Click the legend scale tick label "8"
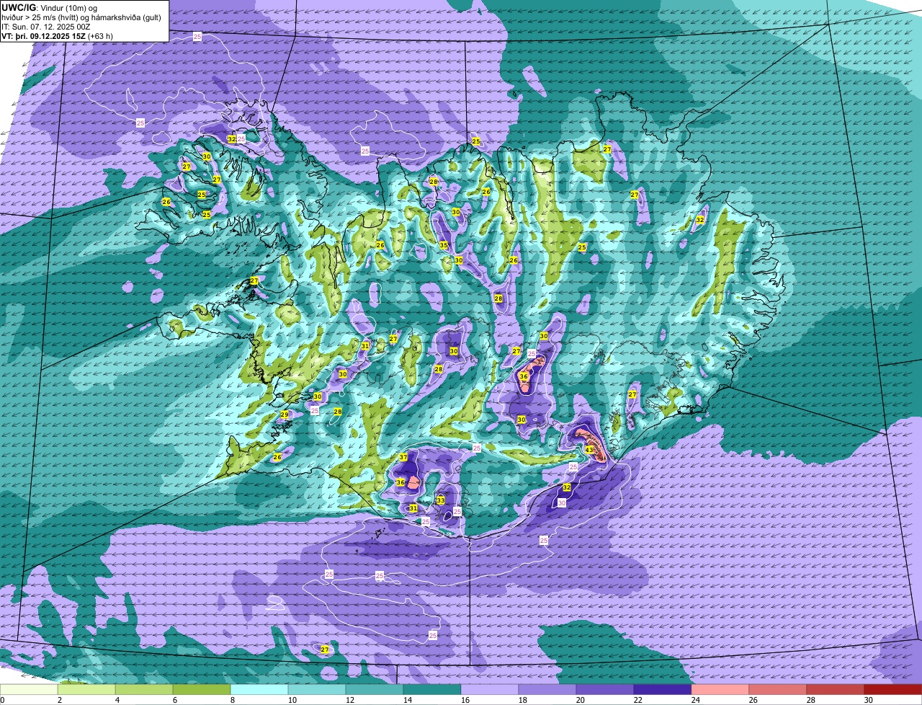The height and width of the screenshot is (705, 922). [232, 700]
